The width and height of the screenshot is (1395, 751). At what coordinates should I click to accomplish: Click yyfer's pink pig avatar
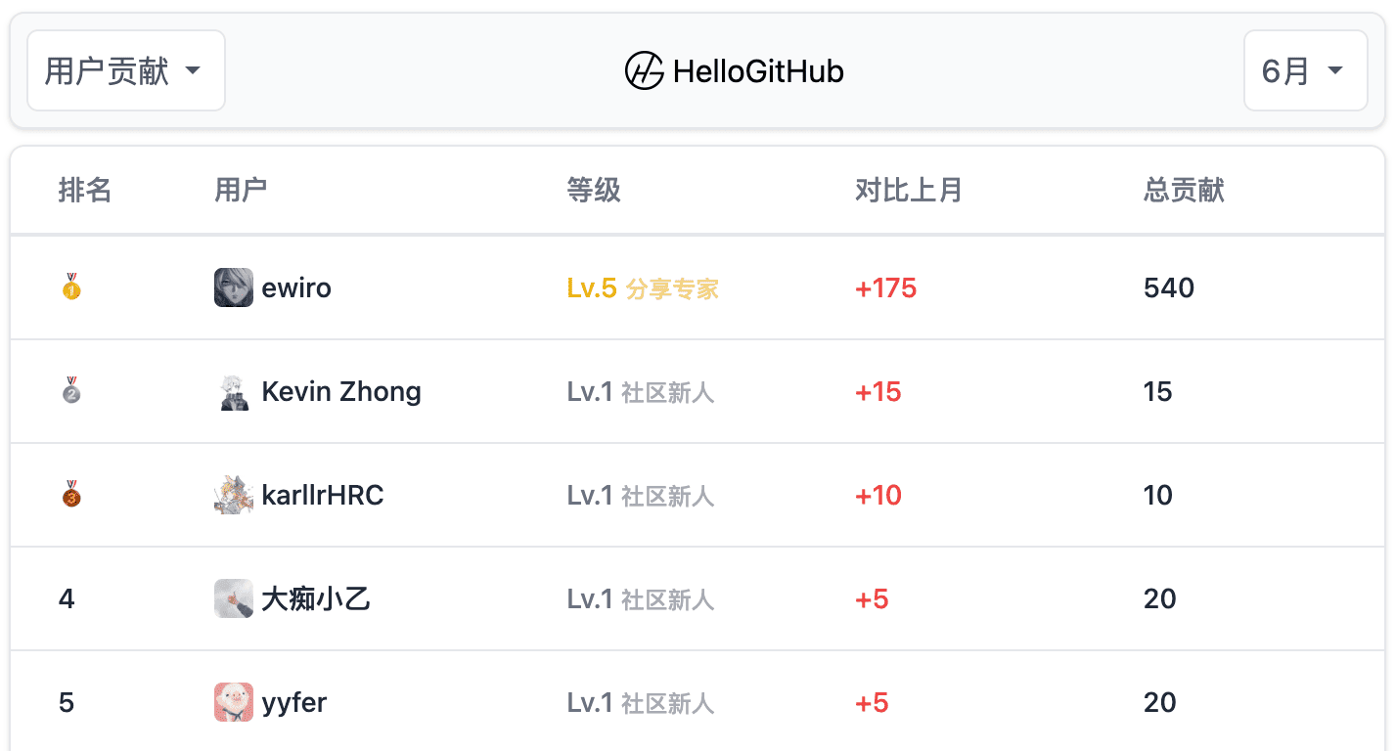(x=234, y=702)
